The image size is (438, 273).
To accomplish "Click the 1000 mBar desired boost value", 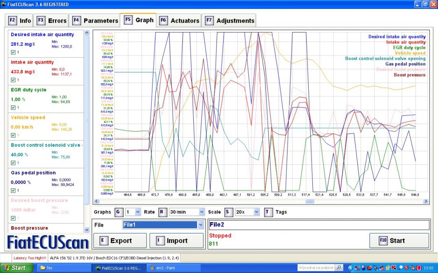I will point(23,210).
